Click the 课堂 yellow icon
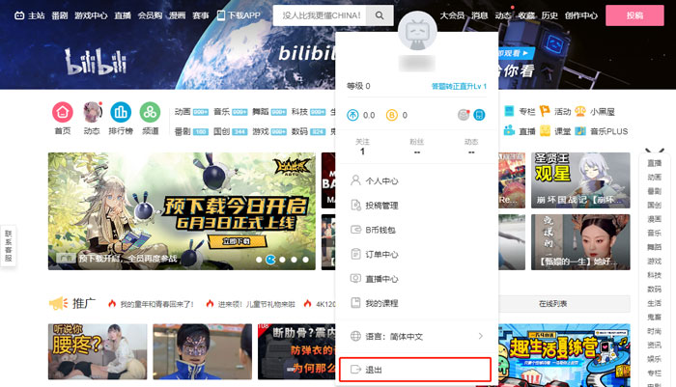The height and width of the screenshot is (387, 676). [545, 130]
